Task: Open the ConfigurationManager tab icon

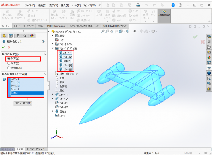Action: click(x=18, y=36)
